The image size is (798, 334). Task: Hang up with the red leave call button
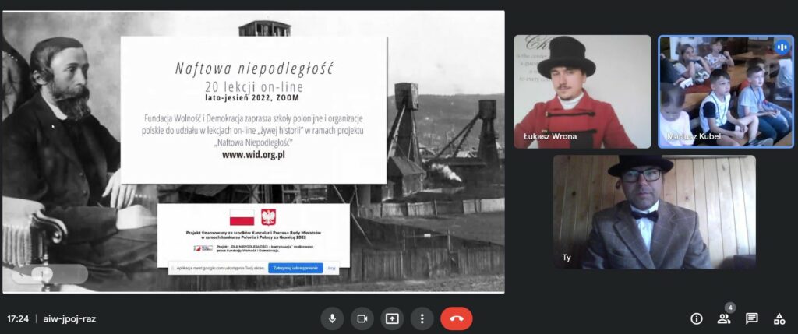tap(456, 318)
